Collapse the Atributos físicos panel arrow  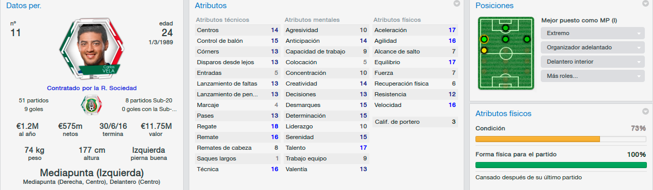point(645,112)
